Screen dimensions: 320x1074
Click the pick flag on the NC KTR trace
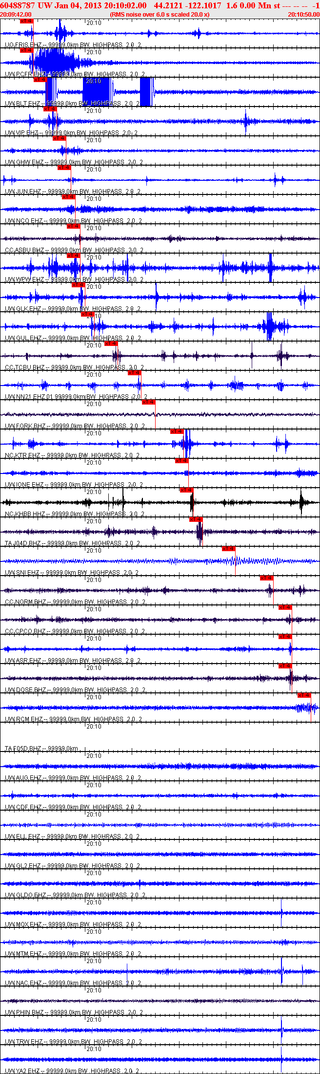click(177, 431)
